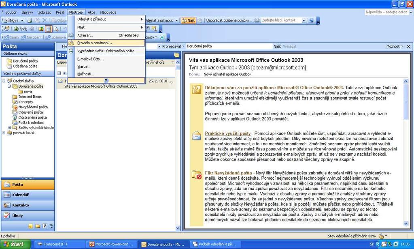Choose Adresář from Nástroje menu

tap(106, 35)
